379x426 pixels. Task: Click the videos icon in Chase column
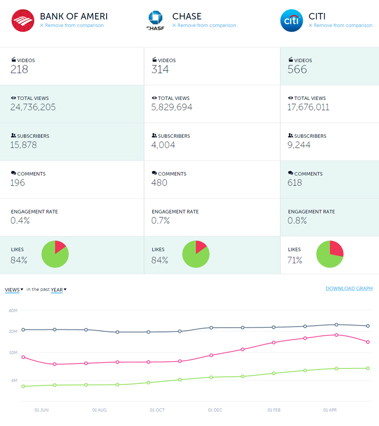[x=154, y=59]
